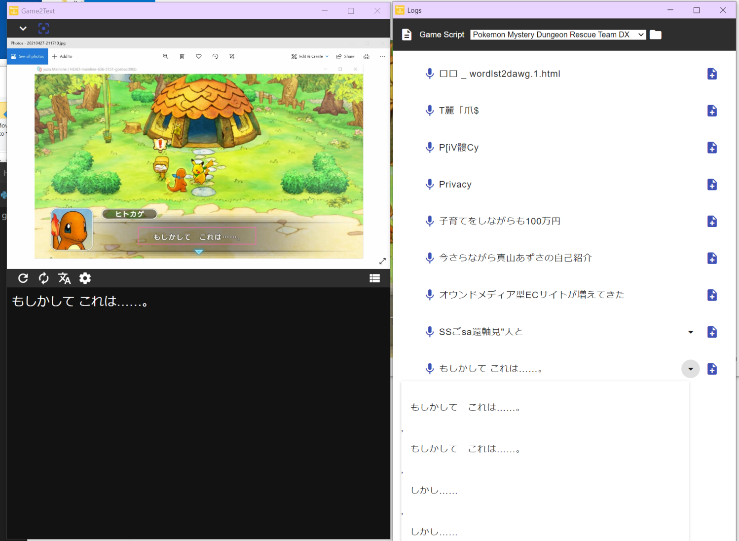Activate the screen capture region tool
The image size is (739, 541).
point(43,28)
